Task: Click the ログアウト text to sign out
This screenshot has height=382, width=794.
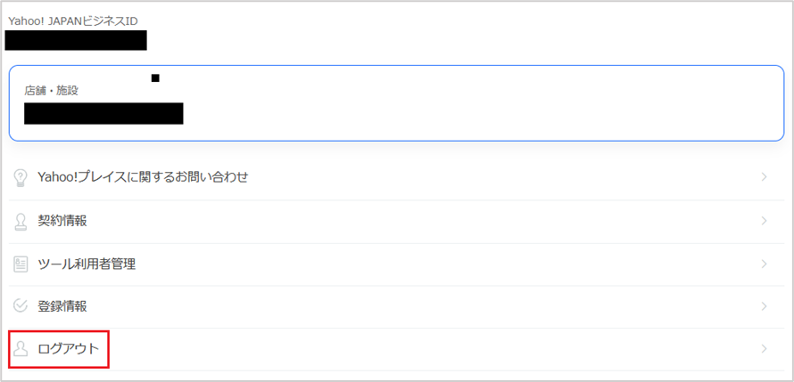Action: (69, 349)
